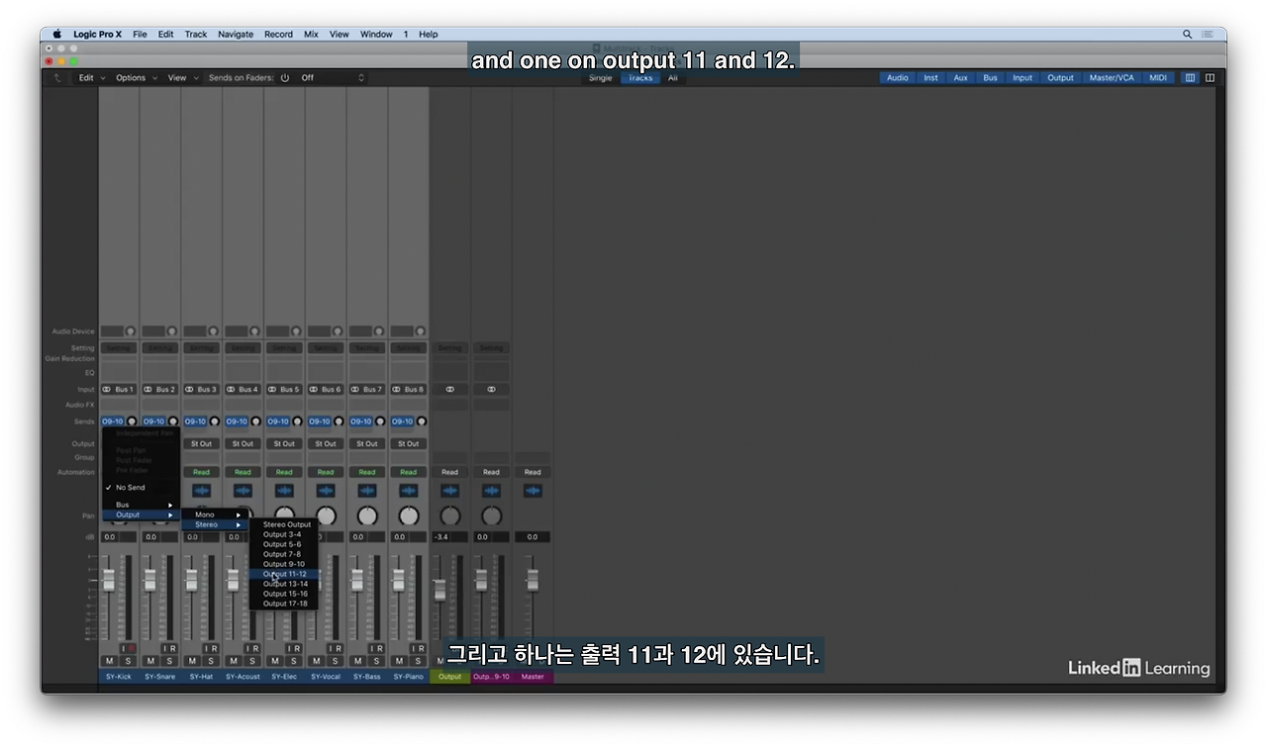The height and width of the screenshot is (748, 1267).
Task: Open O9-10 send slot on SY-Elec
Action: (x=278, y=421)
